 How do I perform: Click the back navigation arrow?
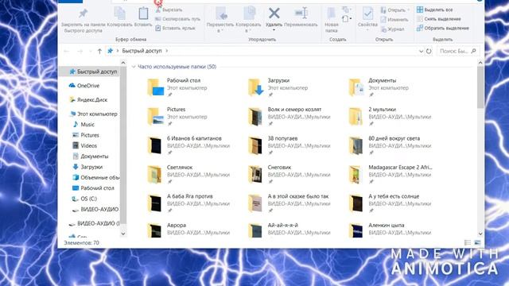67,51
